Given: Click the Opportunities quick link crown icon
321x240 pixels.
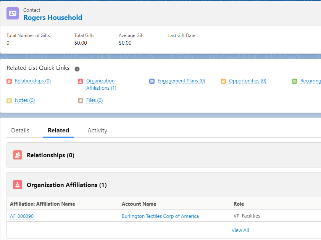Looking at the screenshot, I should pyautogui.click(x=223, y=81).
